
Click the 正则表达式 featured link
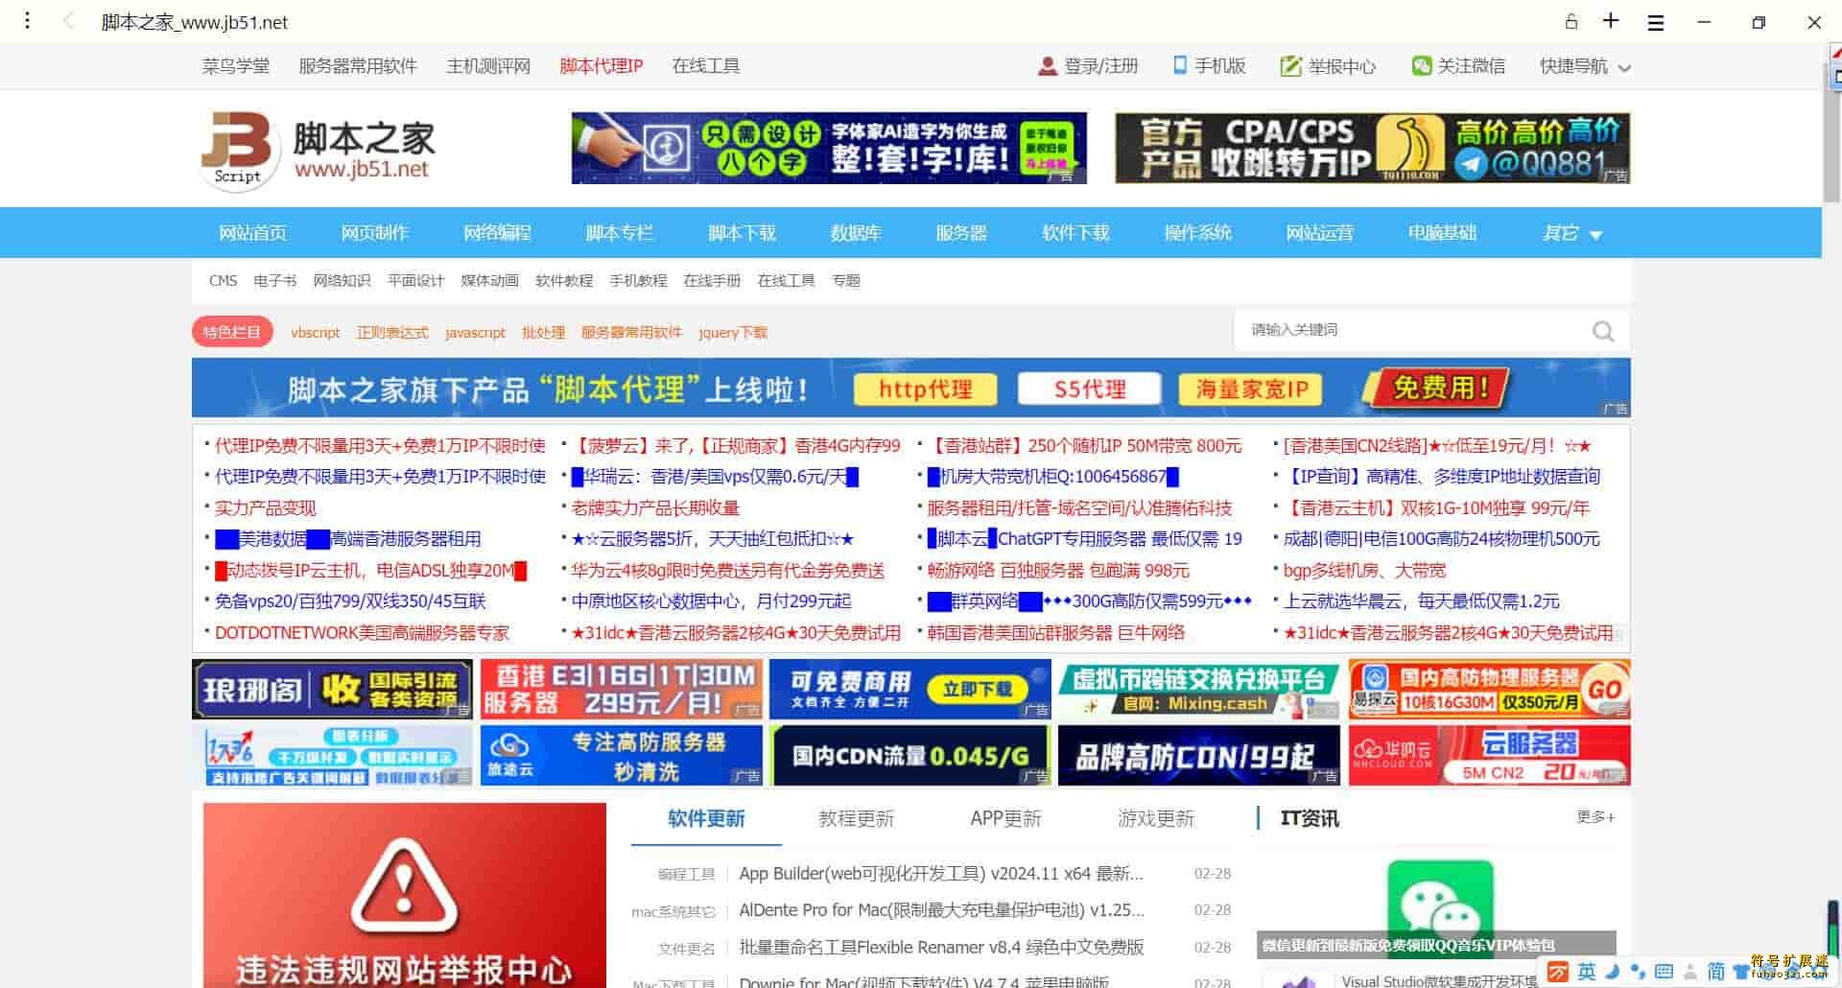point(392,333)
